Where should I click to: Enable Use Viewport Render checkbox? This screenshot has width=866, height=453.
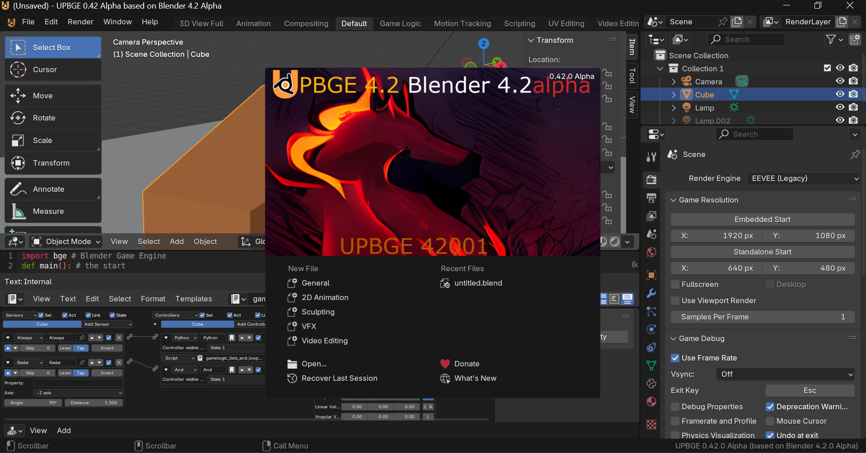click(x=675, y=300)
